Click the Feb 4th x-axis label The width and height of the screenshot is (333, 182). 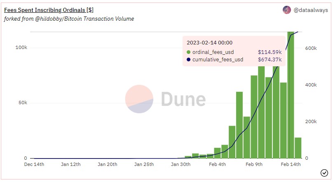pyautogui.click(x=217, y=164)
